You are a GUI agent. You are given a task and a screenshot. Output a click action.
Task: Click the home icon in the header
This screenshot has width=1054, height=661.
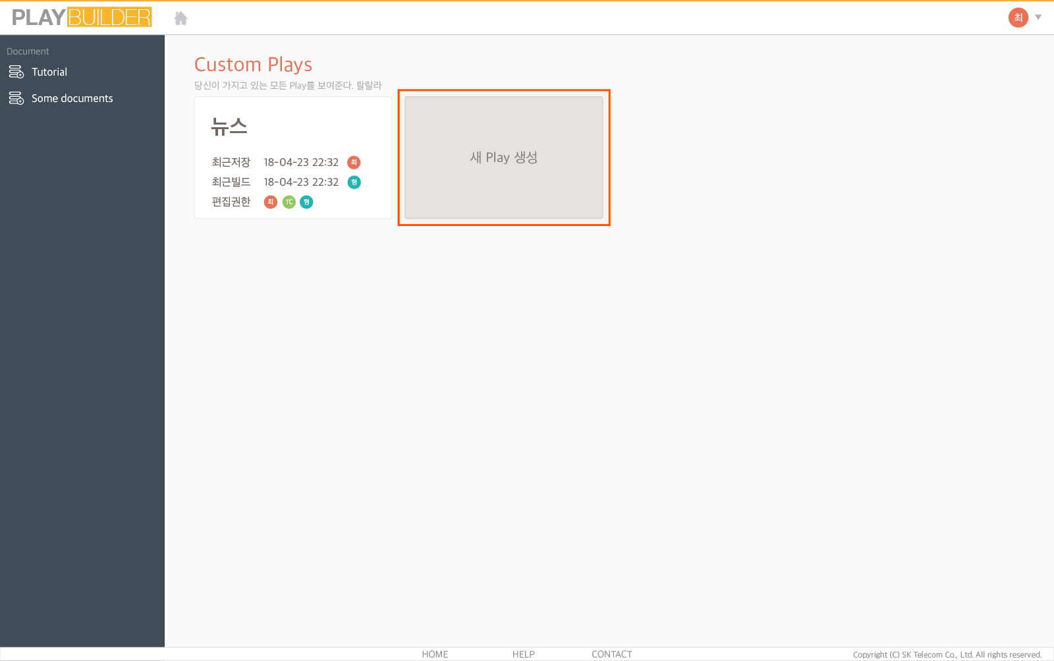180,18
